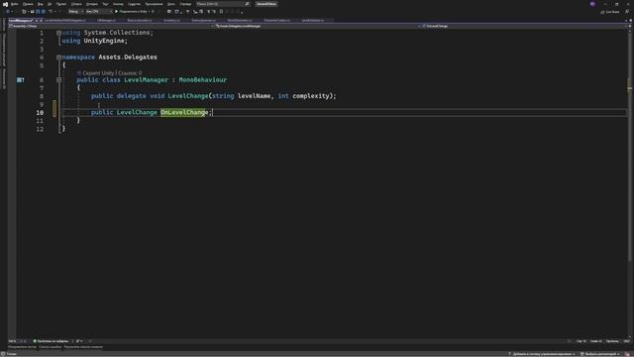Open the Any CPU platform dropdown

pyautogui.click(x=99, y=12)
